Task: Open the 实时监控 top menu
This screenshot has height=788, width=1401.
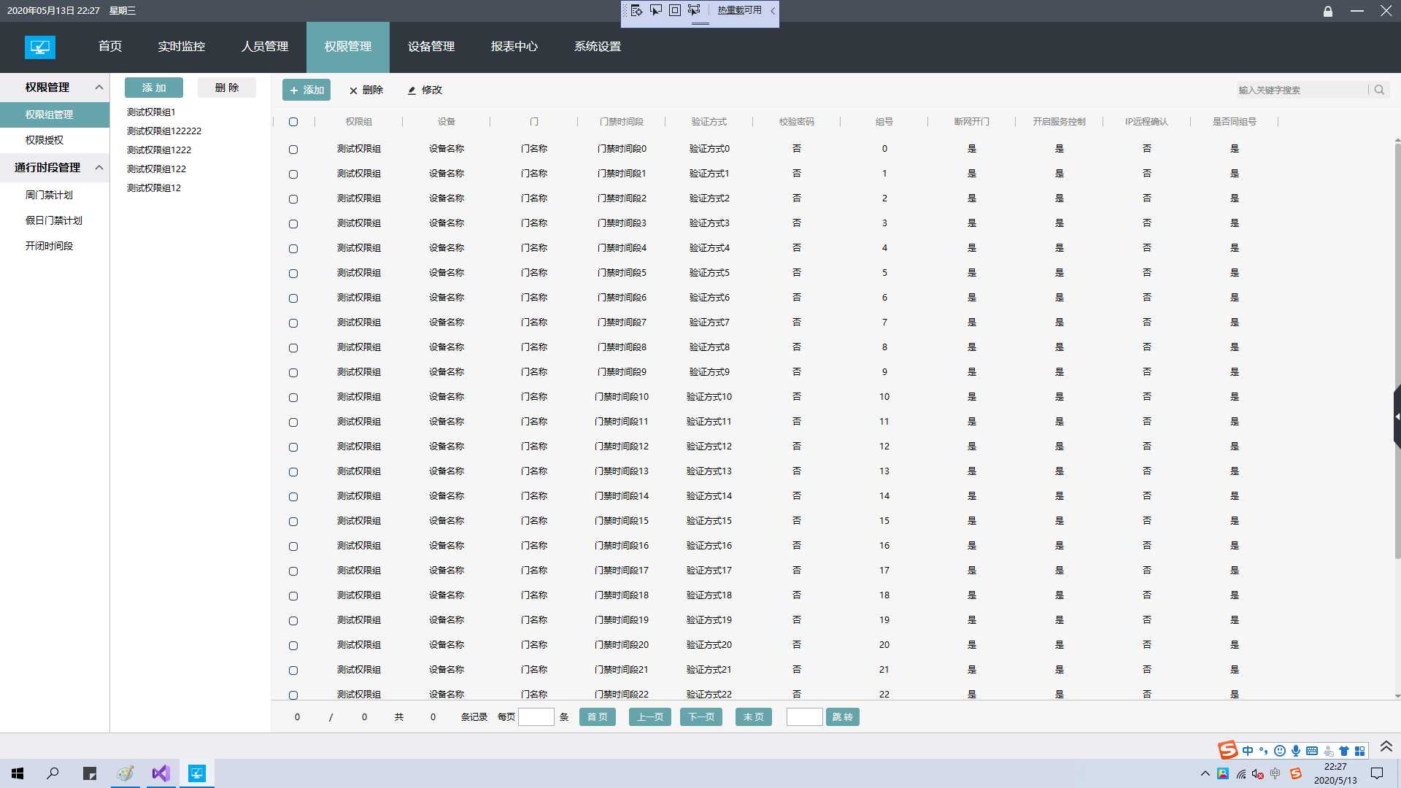Action: [181, 47]
